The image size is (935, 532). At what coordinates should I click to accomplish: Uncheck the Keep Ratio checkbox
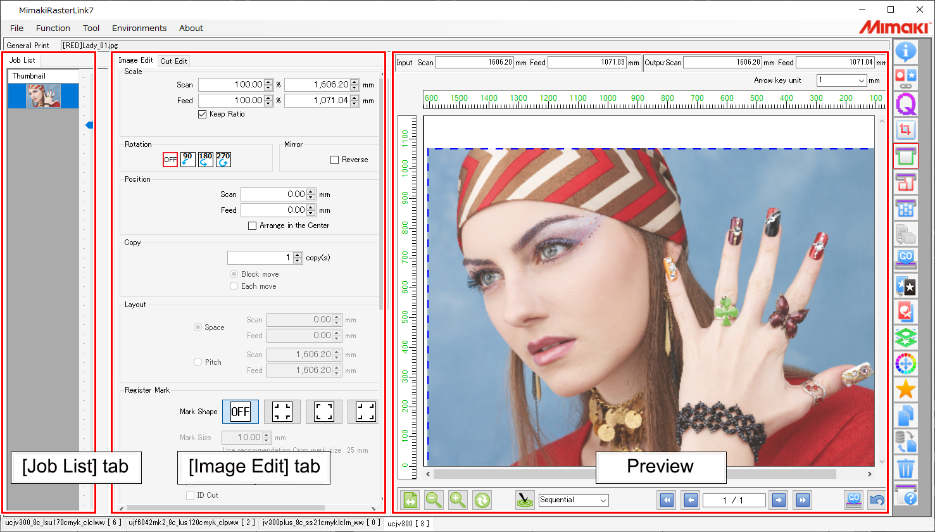click(x=203, y=114)
